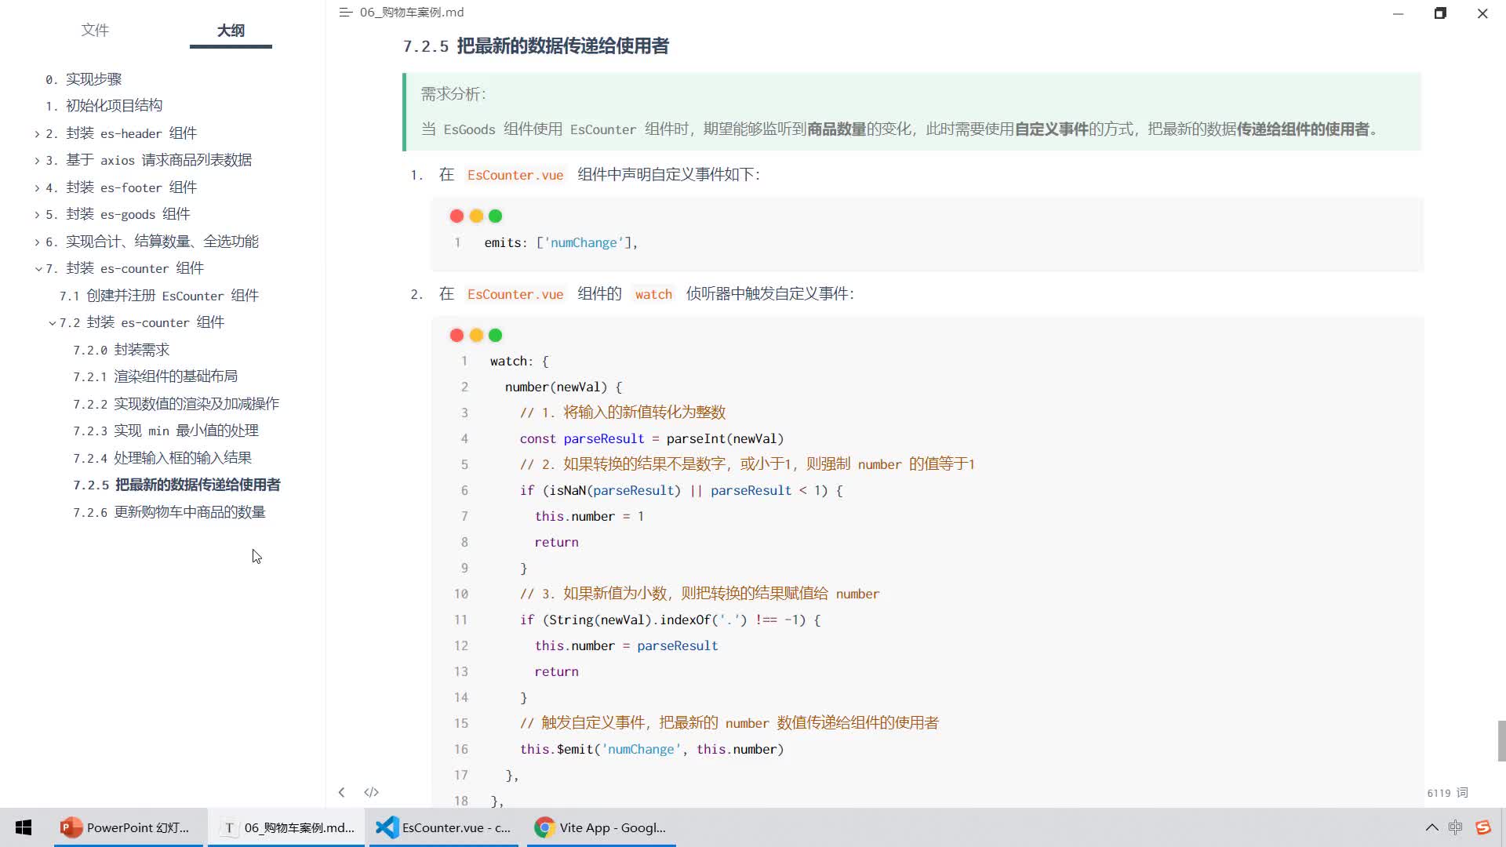The image size is (1506, 847).
Task: Collapse outline item 7. 封装 es-counter 组件
Action: coord(38,269)
